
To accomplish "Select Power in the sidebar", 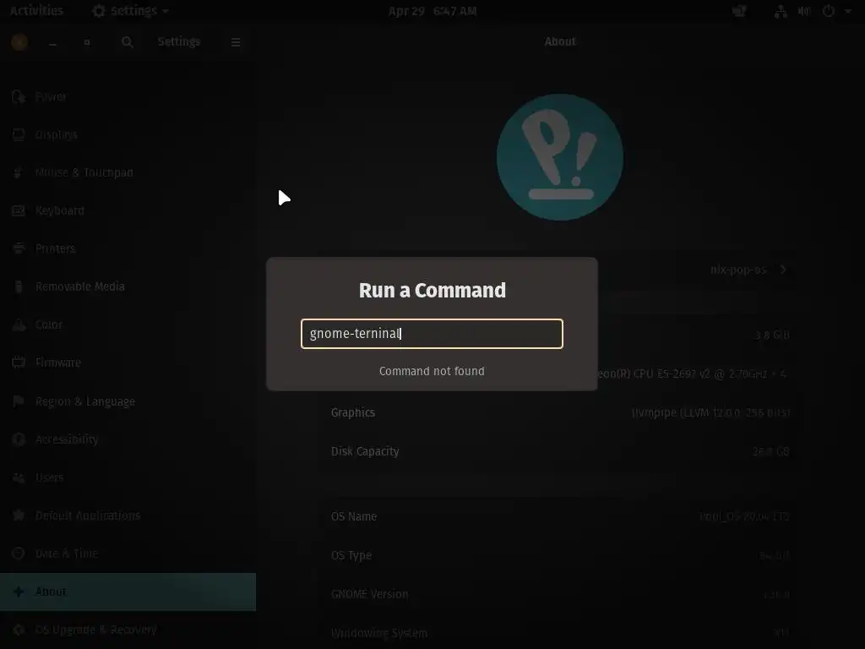I will point(128,96).
